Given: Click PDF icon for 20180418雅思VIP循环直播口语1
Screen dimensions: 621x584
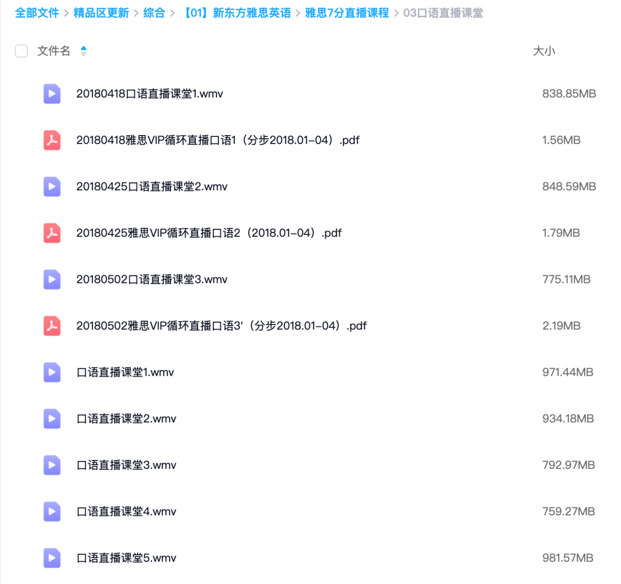Looking at the screenshot, I should [x=52, y=140].
